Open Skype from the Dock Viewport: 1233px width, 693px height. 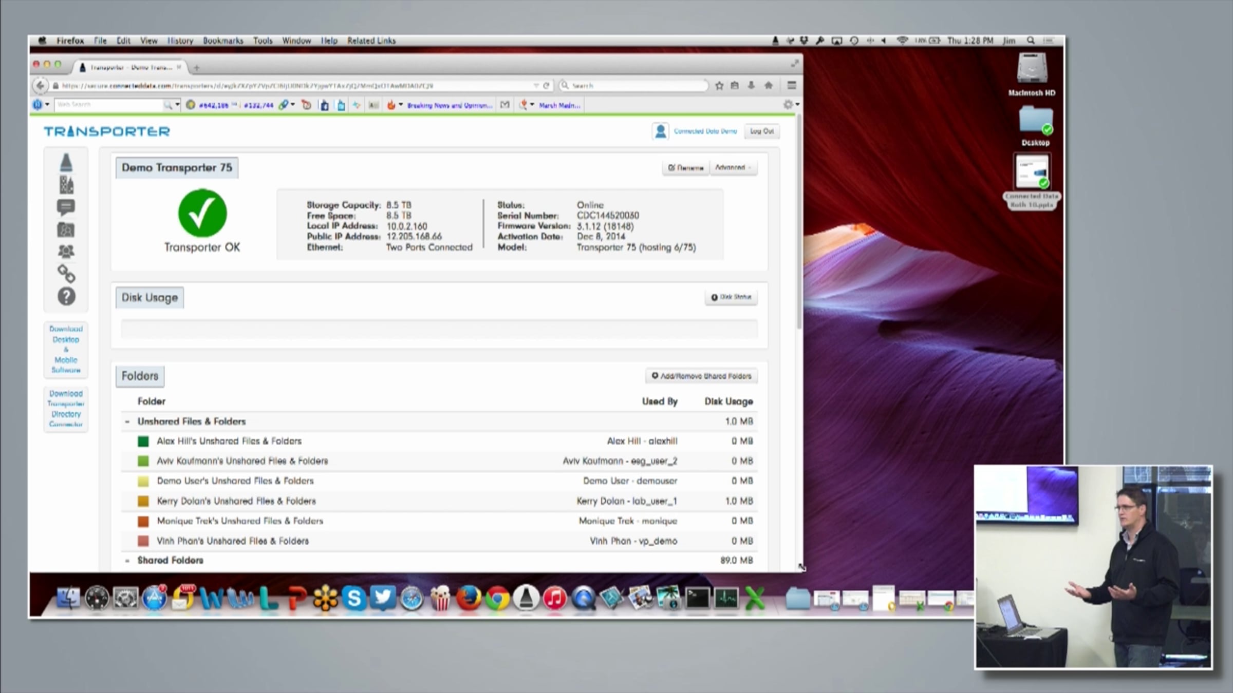354,598
